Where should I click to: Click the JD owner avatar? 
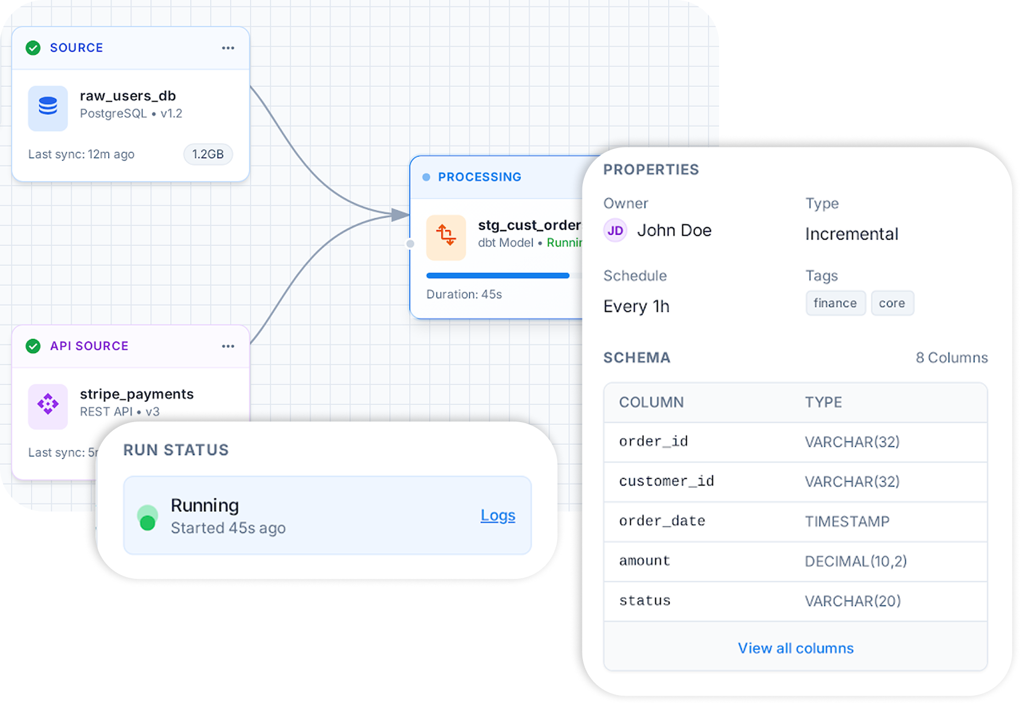(615, 230)
